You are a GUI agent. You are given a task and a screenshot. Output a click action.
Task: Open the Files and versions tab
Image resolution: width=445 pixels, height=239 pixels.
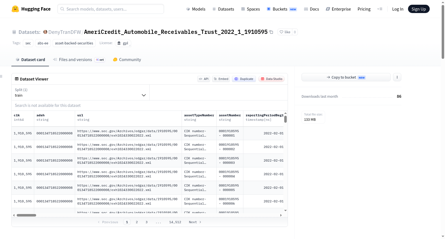click(79, 60)
